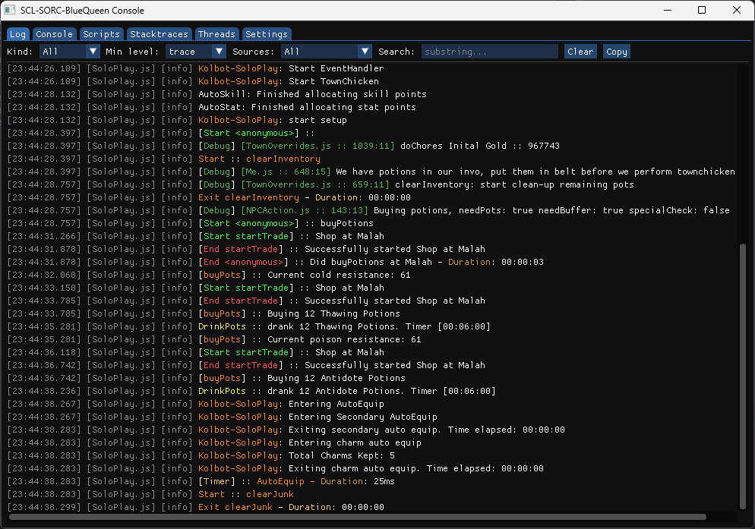Open the Scripts tab

tap(101, 34)
